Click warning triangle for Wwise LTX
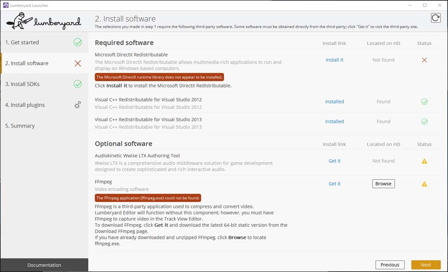 (x=424, y=161)
